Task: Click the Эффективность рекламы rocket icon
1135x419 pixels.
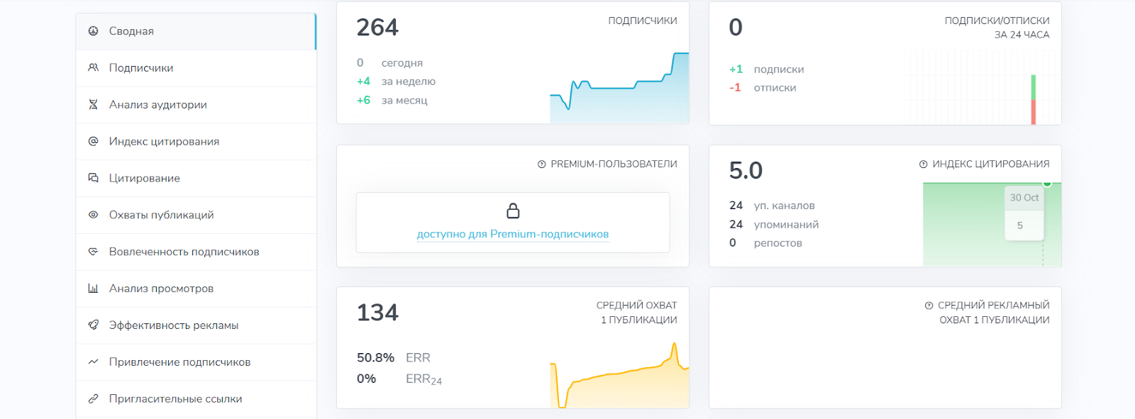Action: (x=93, y=325)
